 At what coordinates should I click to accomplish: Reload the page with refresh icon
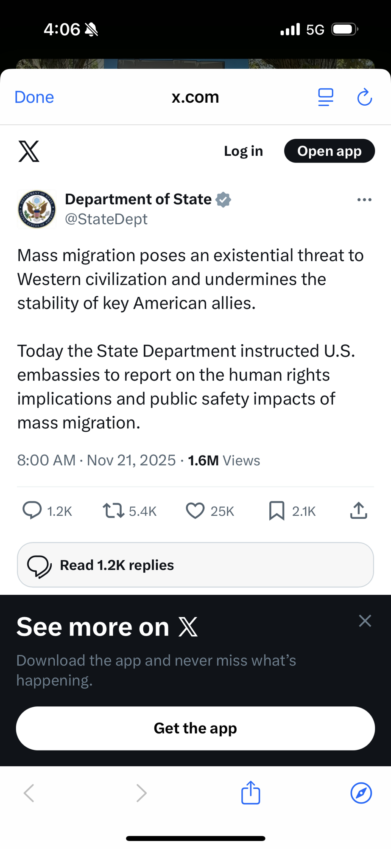[x=364, y=97]
